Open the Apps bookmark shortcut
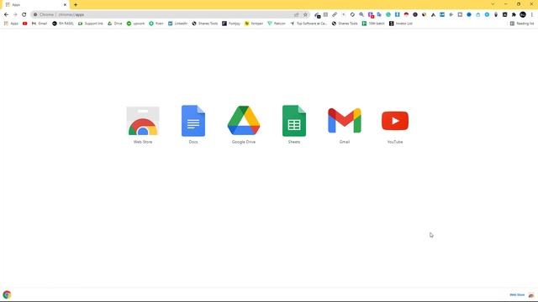 tap(11, 23)
